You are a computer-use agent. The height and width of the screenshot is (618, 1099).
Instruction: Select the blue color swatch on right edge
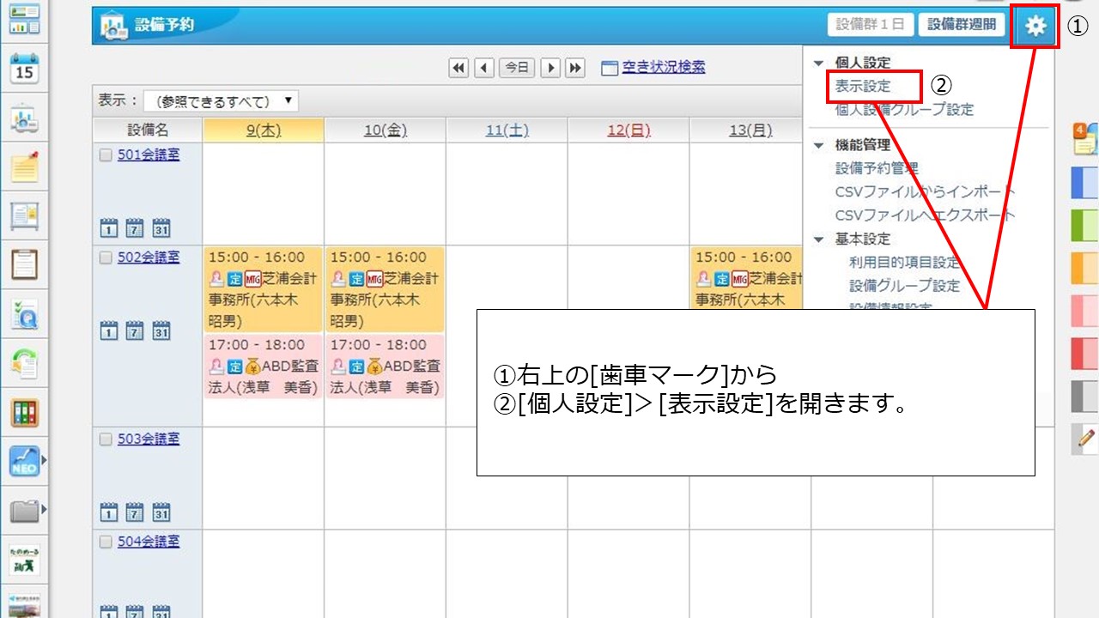pos(1085,182)
